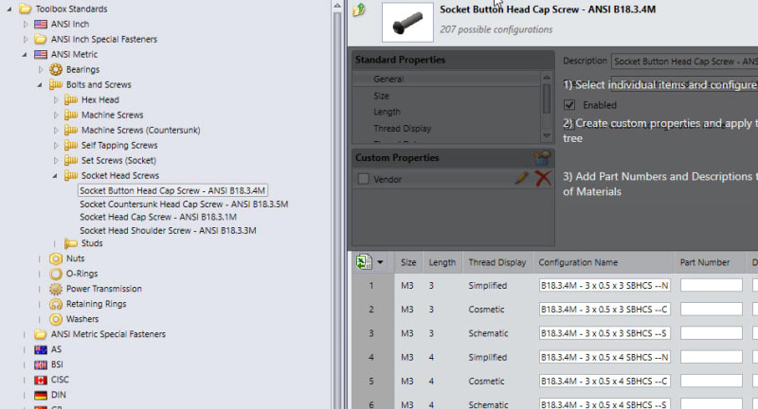The image size is (758, 409).
Task: Click the DIN German flag icon
Action: 41,395
